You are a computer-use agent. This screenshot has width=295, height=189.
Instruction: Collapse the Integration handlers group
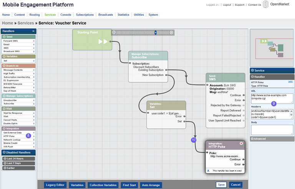click(x=4, y=128)
